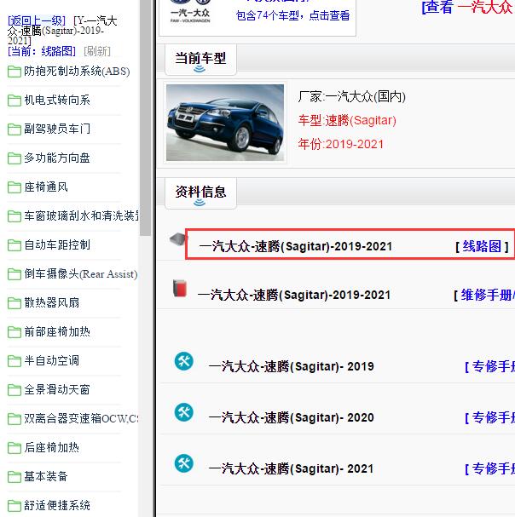Viewport: 515px width, 517px height.
Task: Click folder icon beside 后座椅加热
Action: point(14,448)
